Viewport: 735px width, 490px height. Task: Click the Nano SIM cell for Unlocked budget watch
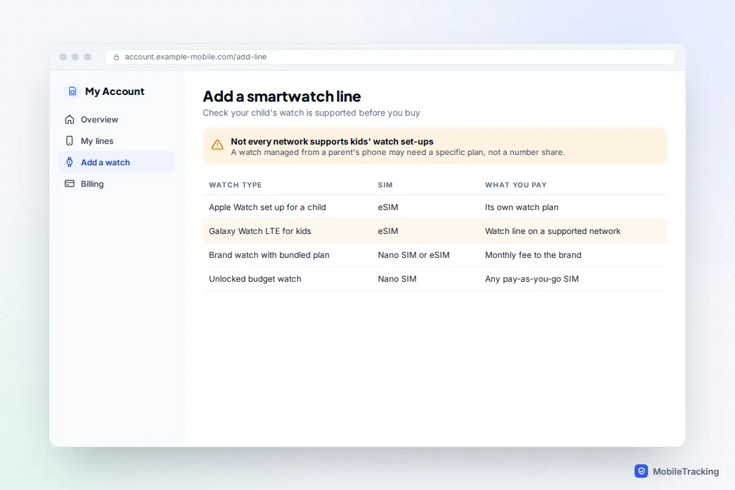[397, 279]
